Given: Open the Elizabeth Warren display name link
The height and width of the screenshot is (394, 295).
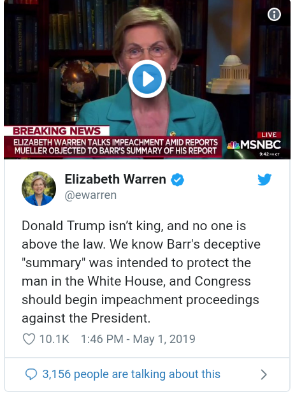Looking at the screenshot, I should (115, 179).
